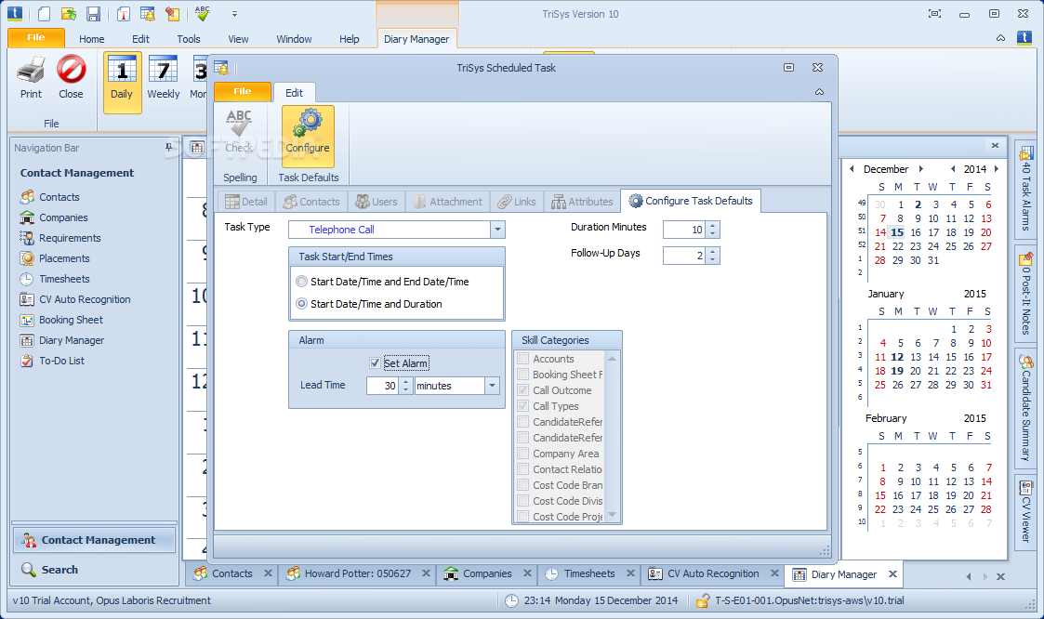1044x619 pixels.
Task: Go to previous year in calendar
Action: click(953, 169)
